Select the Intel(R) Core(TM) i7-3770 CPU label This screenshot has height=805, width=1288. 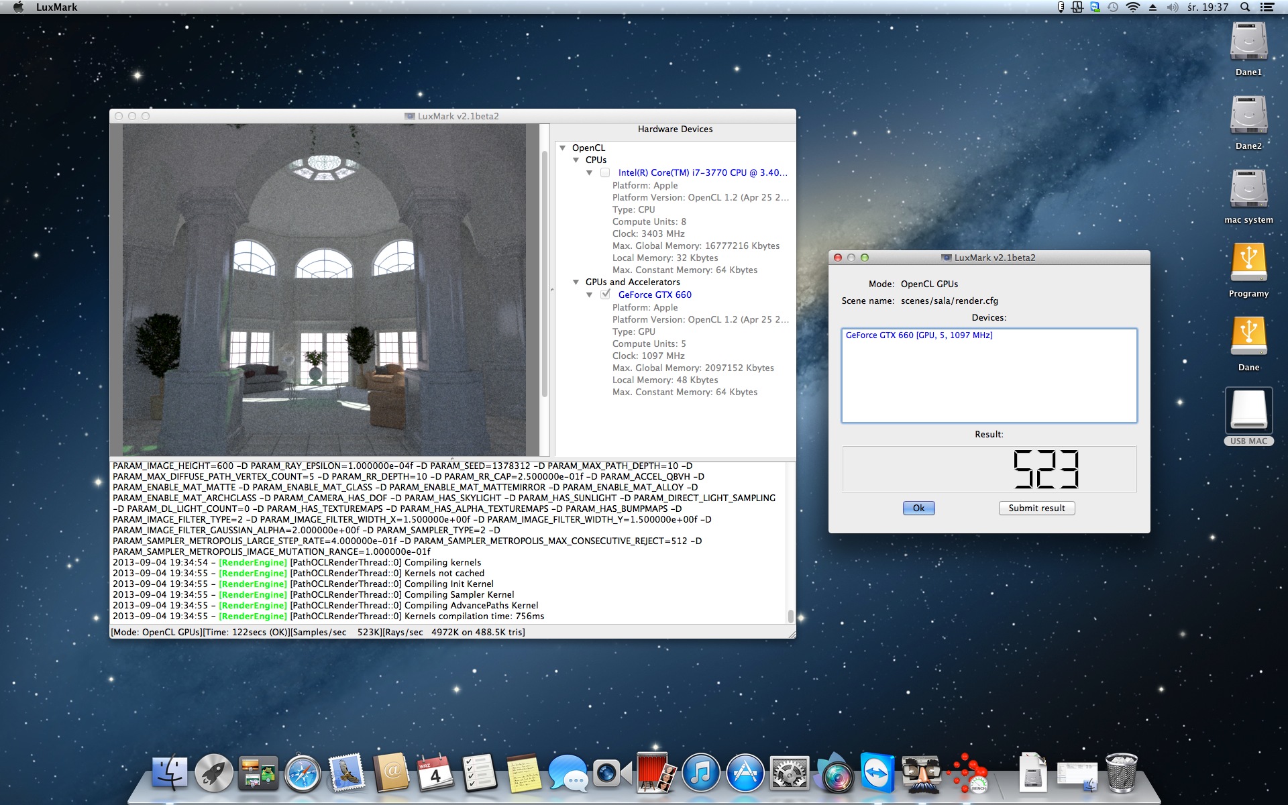coord(702,172)
